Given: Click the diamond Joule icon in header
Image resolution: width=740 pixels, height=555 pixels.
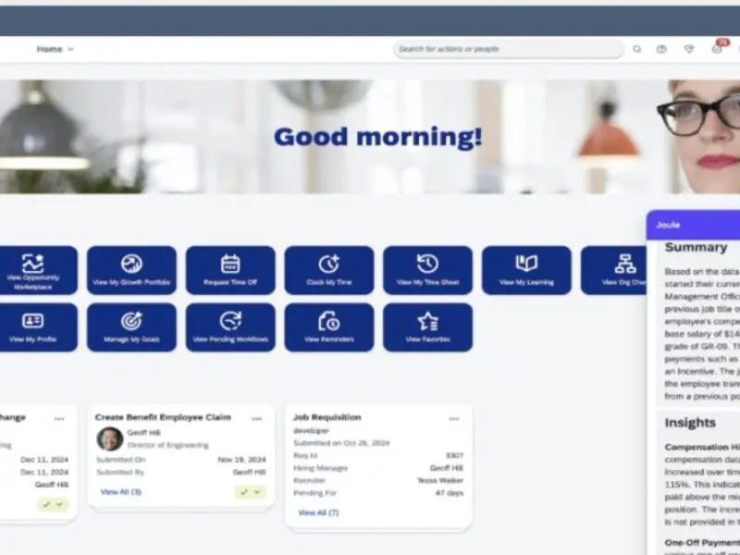Looking at the screenshot, I should click(689, 49).
